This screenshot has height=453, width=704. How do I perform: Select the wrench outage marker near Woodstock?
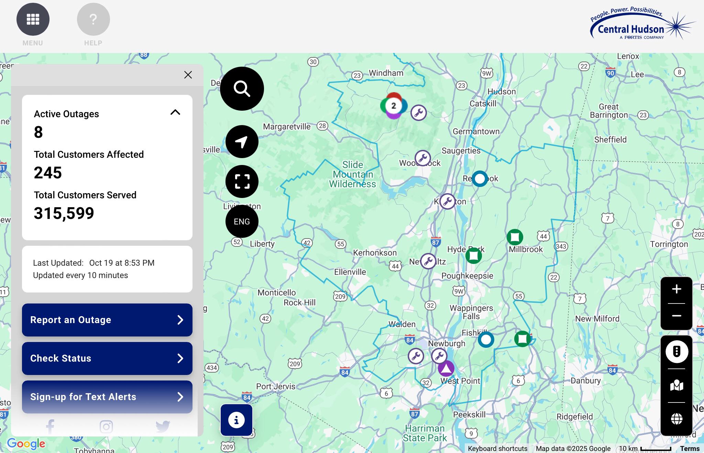coord(422,158)
